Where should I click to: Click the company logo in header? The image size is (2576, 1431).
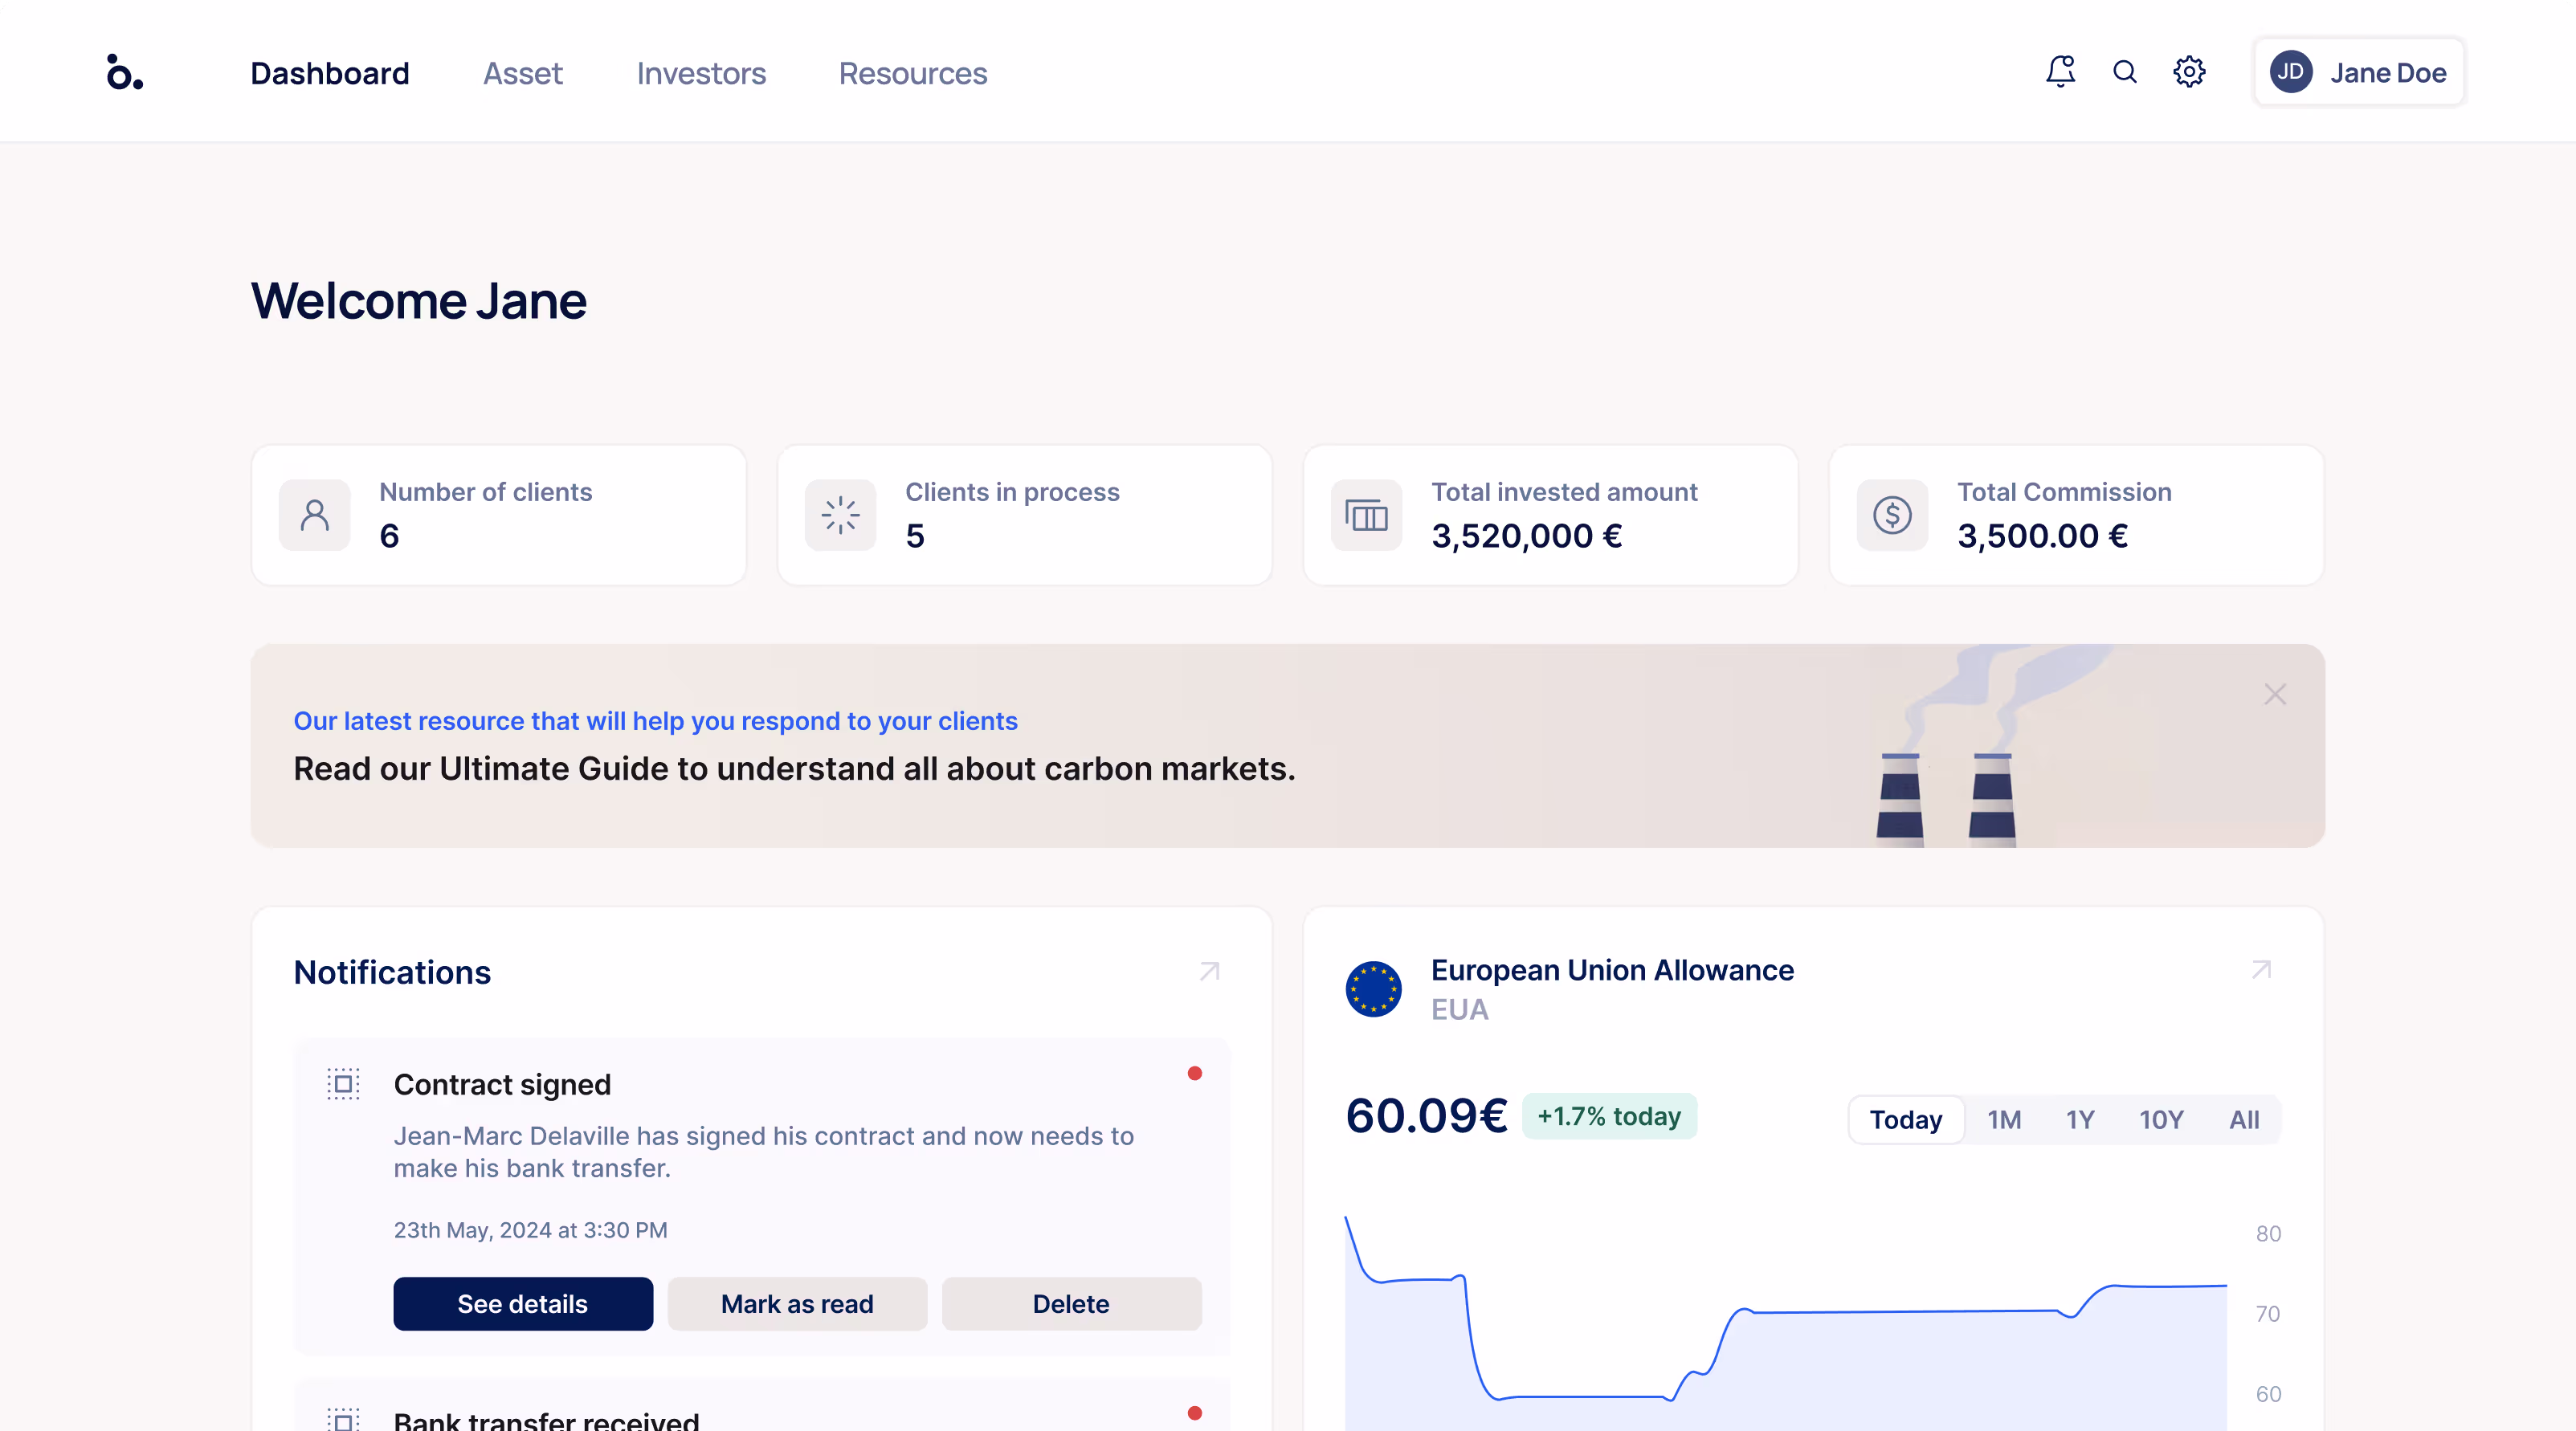pyautogui.click(x=125, y=72)
